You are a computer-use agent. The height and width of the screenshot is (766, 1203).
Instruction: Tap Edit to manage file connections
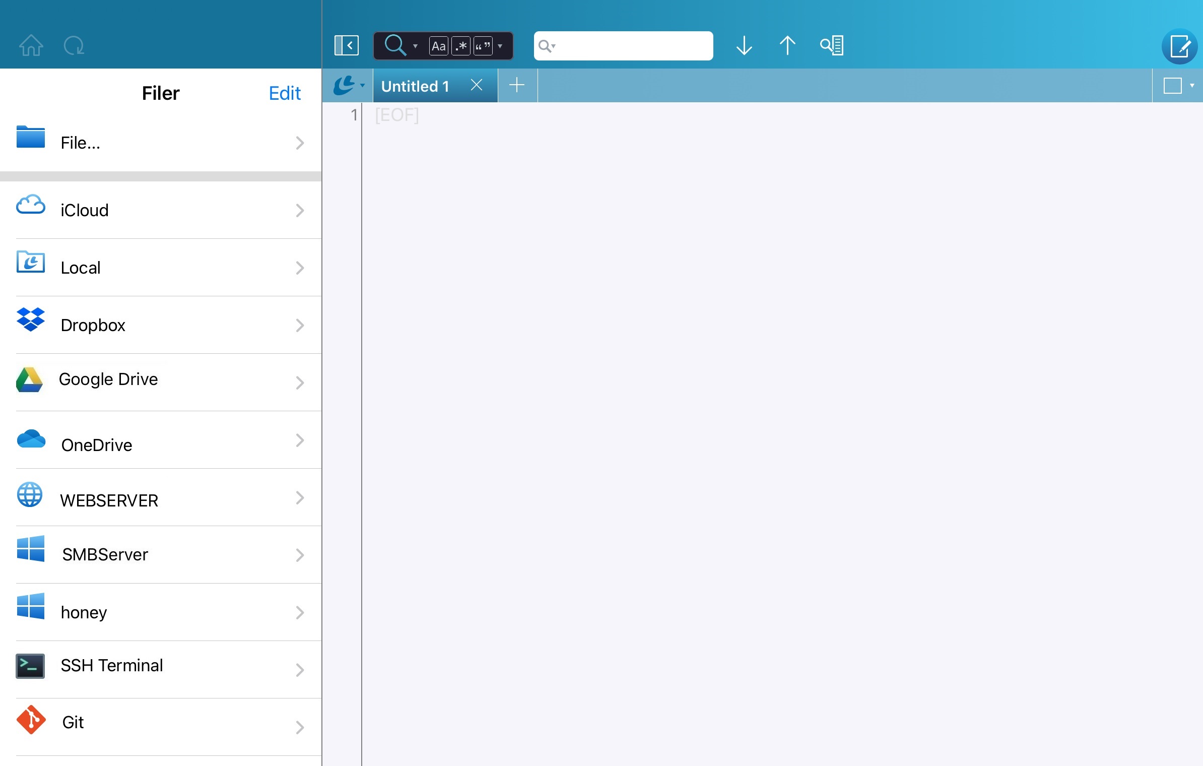(285, 93)
